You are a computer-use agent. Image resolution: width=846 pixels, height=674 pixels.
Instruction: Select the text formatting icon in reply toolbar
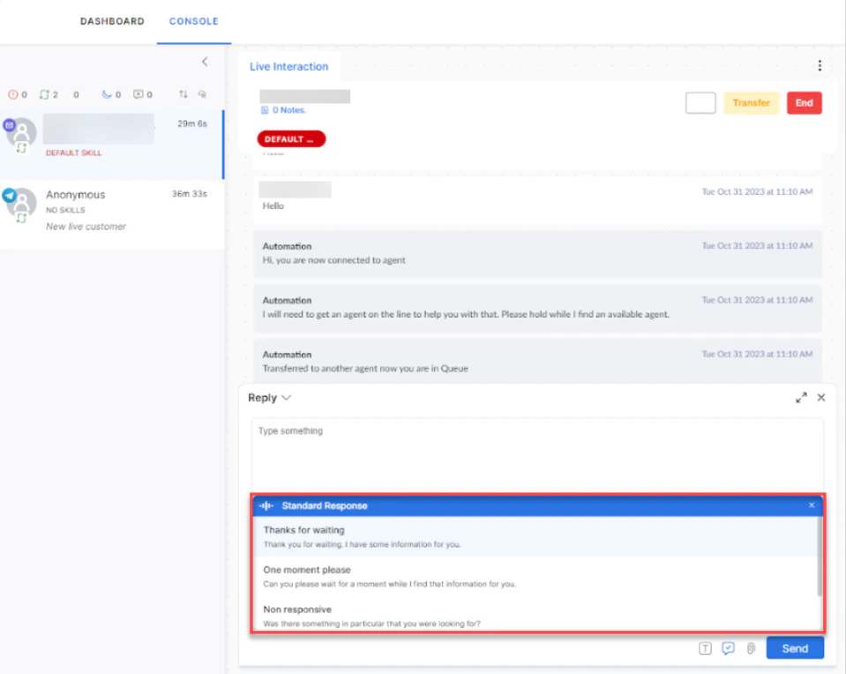click(705, 648)
